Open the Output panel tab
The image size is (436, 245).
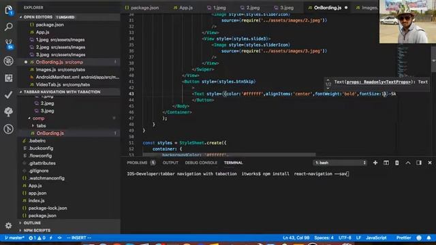click(170, 163)
